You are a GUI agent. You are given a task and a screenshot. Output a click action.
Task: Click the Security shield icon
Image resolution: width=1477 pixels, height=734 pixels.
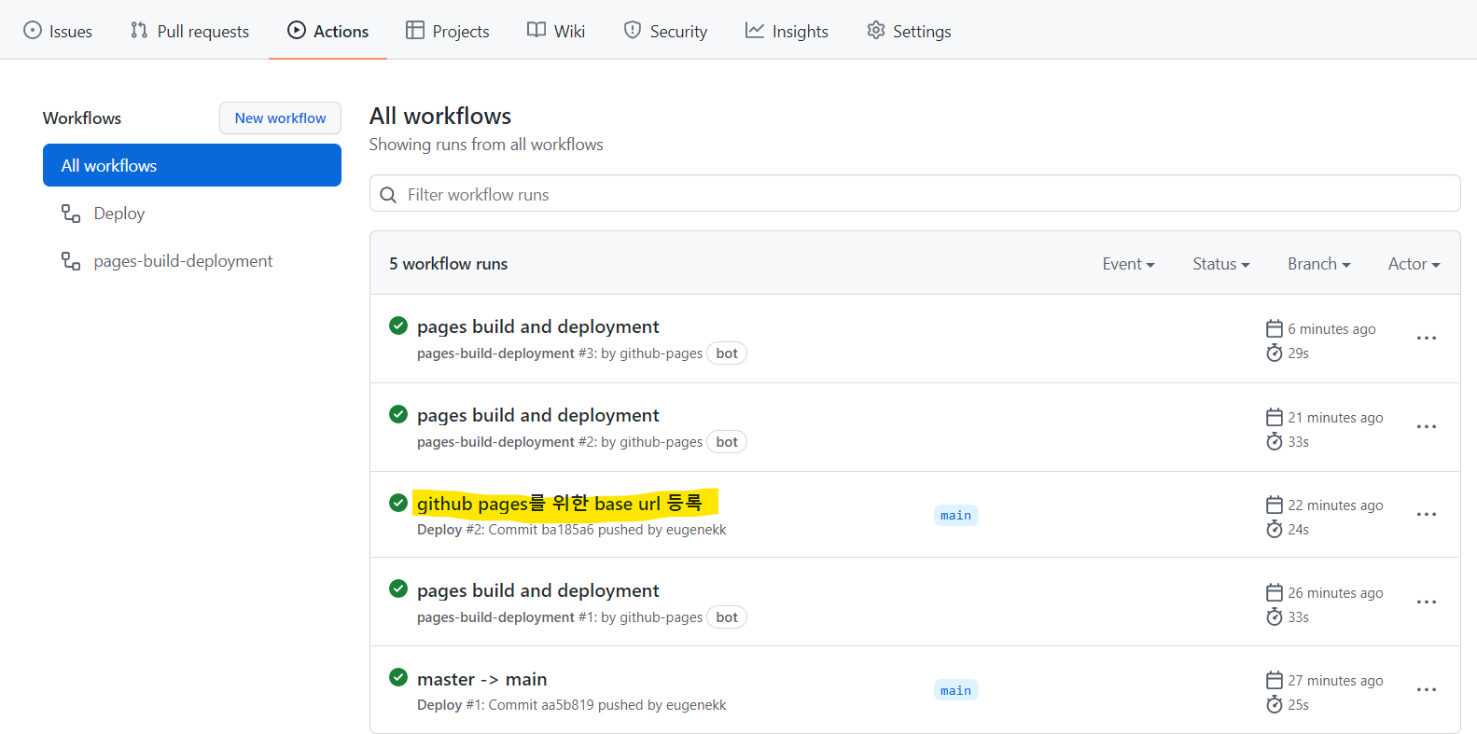coord(633,30)
